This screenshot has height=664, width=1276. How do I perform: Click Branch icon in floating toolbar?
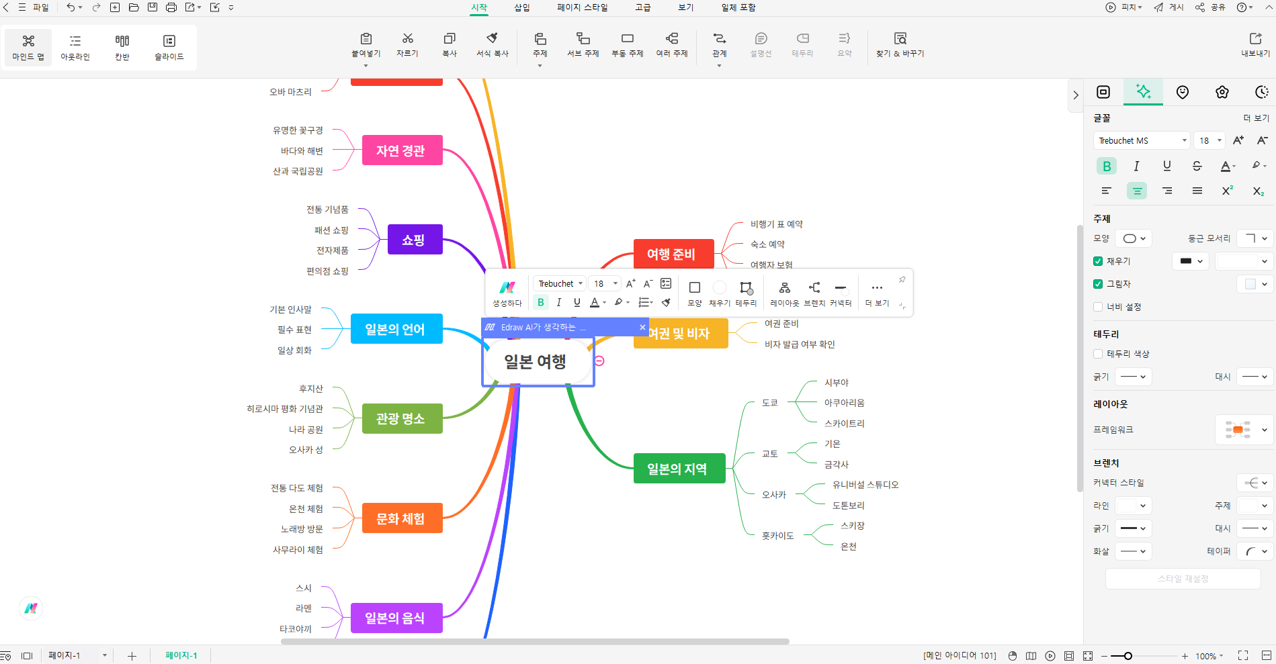814,293
